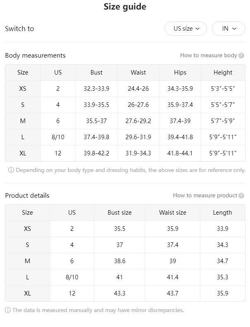The height and width of the screenshot is (327, 250).
Task: Click the 38.6 bust size cell for M
Action: tap(120, 261)
